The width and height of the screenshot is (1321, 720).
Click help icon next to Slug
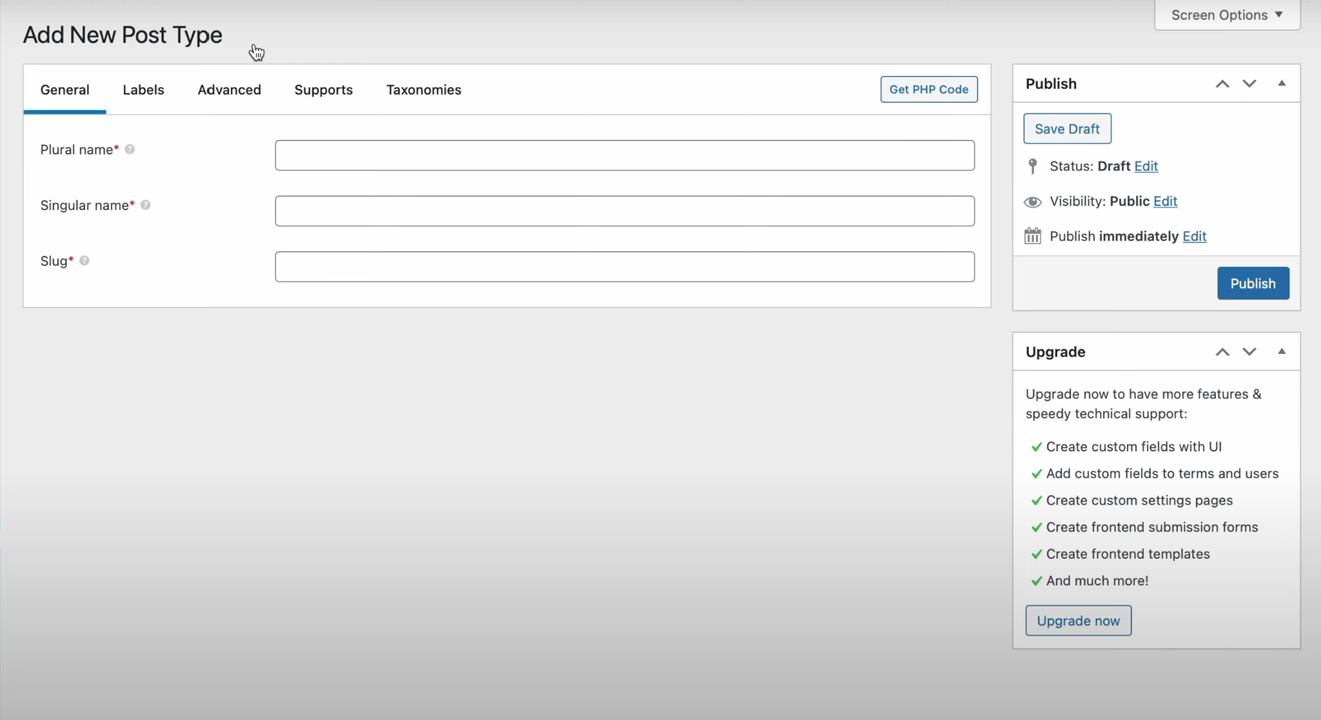(x=84, y=260)
